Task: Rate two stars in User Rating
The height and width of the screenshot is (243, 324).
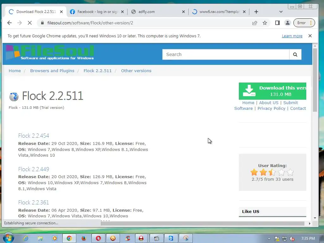Action: pos(263,172)
